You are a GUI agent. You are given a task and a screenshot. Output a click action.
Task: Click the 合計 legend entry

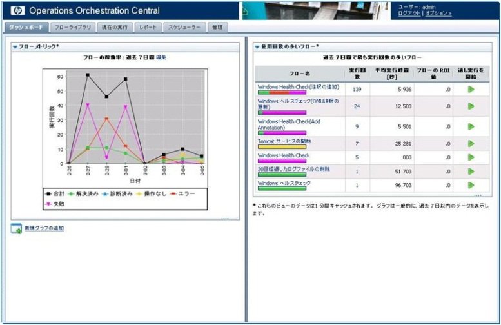55,193
